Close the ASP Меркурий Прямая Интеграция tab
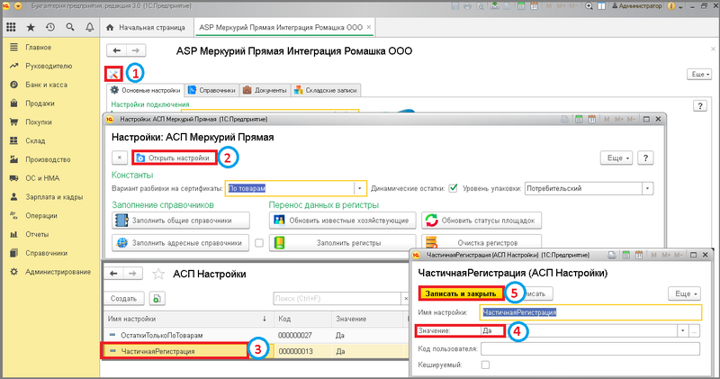The width and height of the screenshot is (720, 379). pos(368,27)
